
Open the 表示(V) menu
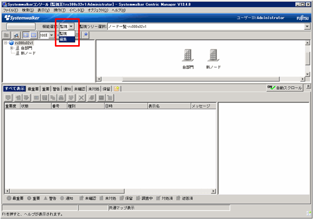click(x=44, y=10)
